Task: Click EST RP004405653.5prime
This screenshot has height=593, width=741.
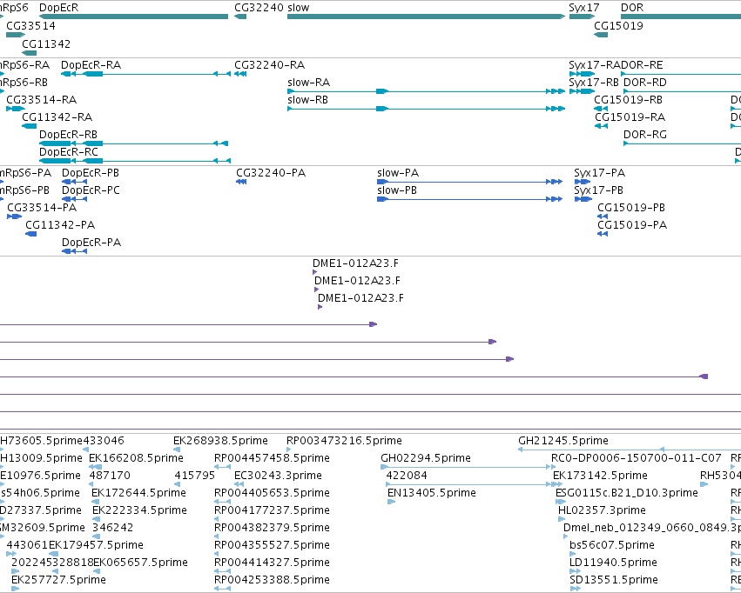Action: [x=222, y=502]
